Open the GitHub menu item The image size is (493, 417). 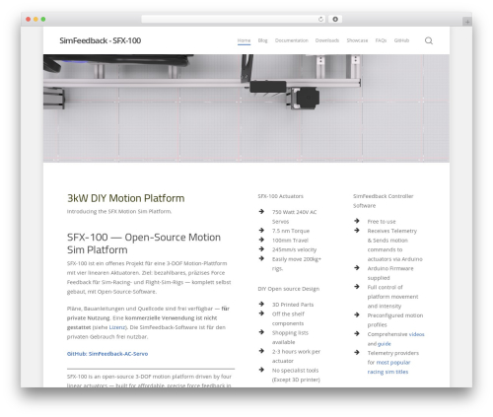pos(401,40)
